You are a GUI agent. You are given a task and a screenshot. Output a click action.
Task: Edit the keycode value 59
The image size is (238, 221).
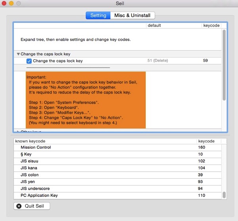(205, 60)
